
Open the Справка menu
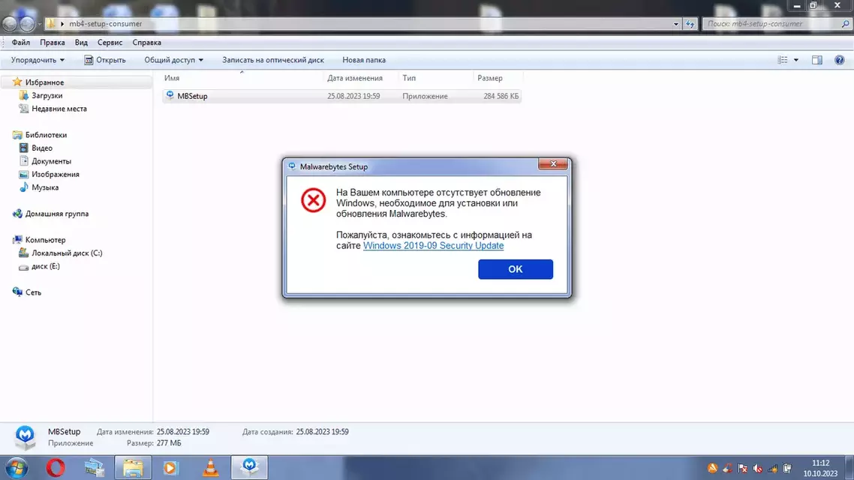pyautogui.click(x=146, y=43)
